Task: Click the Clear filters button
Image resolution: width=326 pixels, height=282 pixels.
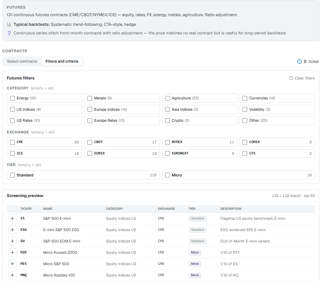Action: 302,78
